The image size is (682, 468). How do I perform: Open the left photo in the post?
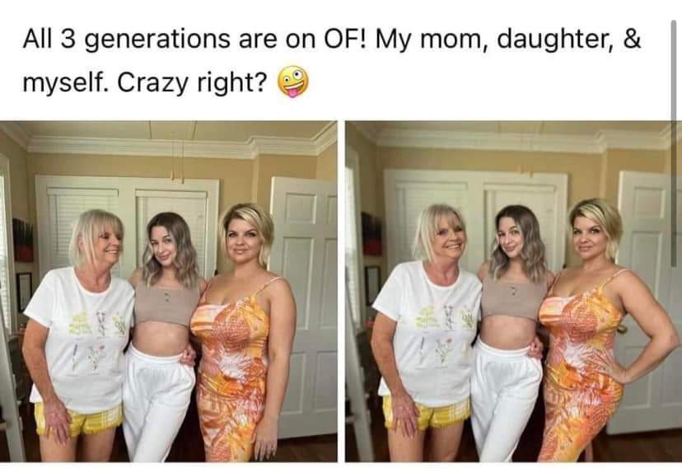point(168,291)
